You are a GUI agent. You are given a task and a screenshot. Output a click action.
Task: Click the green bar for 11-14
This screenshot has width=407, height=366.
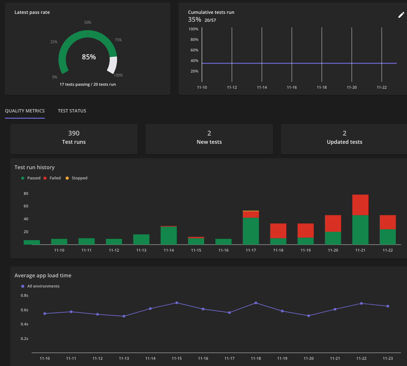point(169,235)
